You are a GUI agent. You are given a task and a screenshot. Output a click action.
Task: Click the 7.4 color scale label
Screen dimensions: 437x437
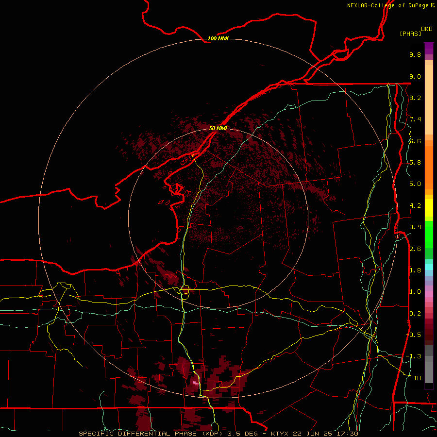(415, 119)
